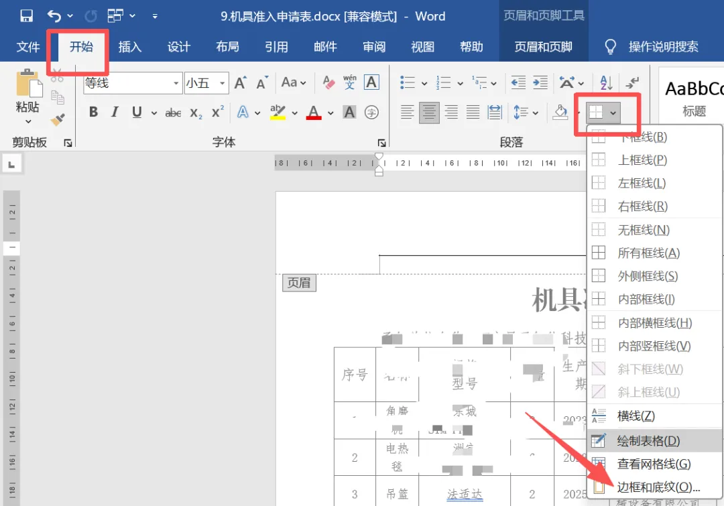The image size is (724, 506).
Task: Click the greyed Redo icon
Action: 91,16
